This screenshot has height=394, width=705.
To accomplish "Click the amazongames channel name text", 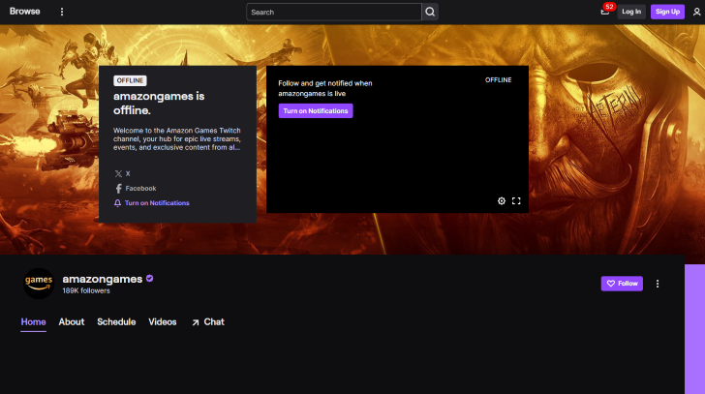I will point(103,279).
